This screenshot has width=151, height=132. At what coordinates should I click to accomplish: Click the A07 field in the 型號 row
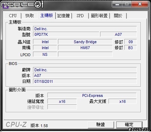(x=118, y=34)
